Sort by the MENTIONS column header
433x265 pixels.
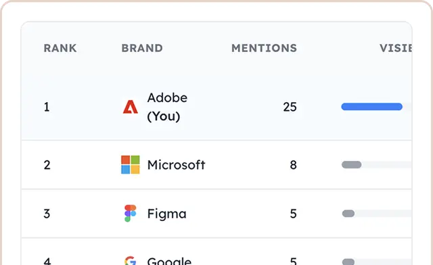click(265, 48)
